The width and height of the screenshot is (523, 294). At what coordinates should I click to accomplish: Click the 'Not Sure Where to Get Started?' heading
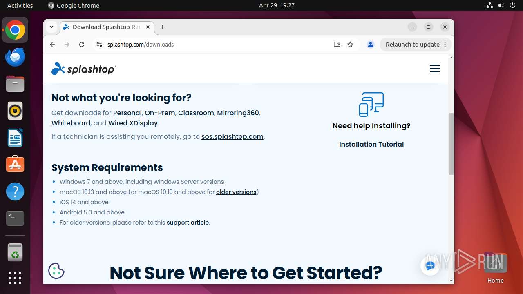coord(246,273)
